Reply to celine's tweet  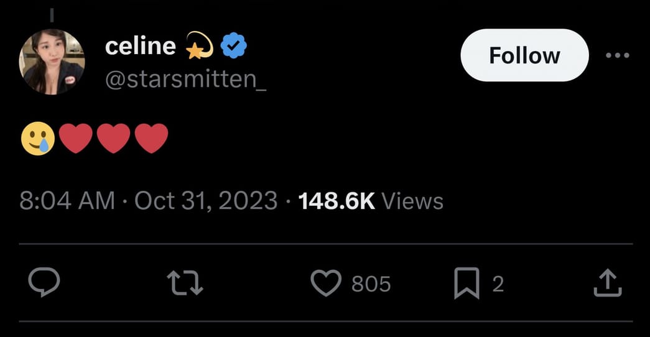pyautogui.click(x=44, y=284)
